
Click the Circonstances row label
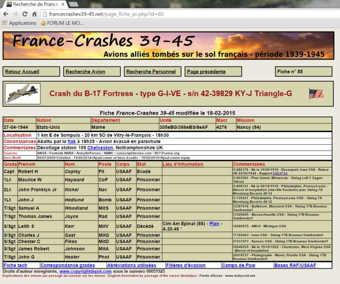(20, 142)
